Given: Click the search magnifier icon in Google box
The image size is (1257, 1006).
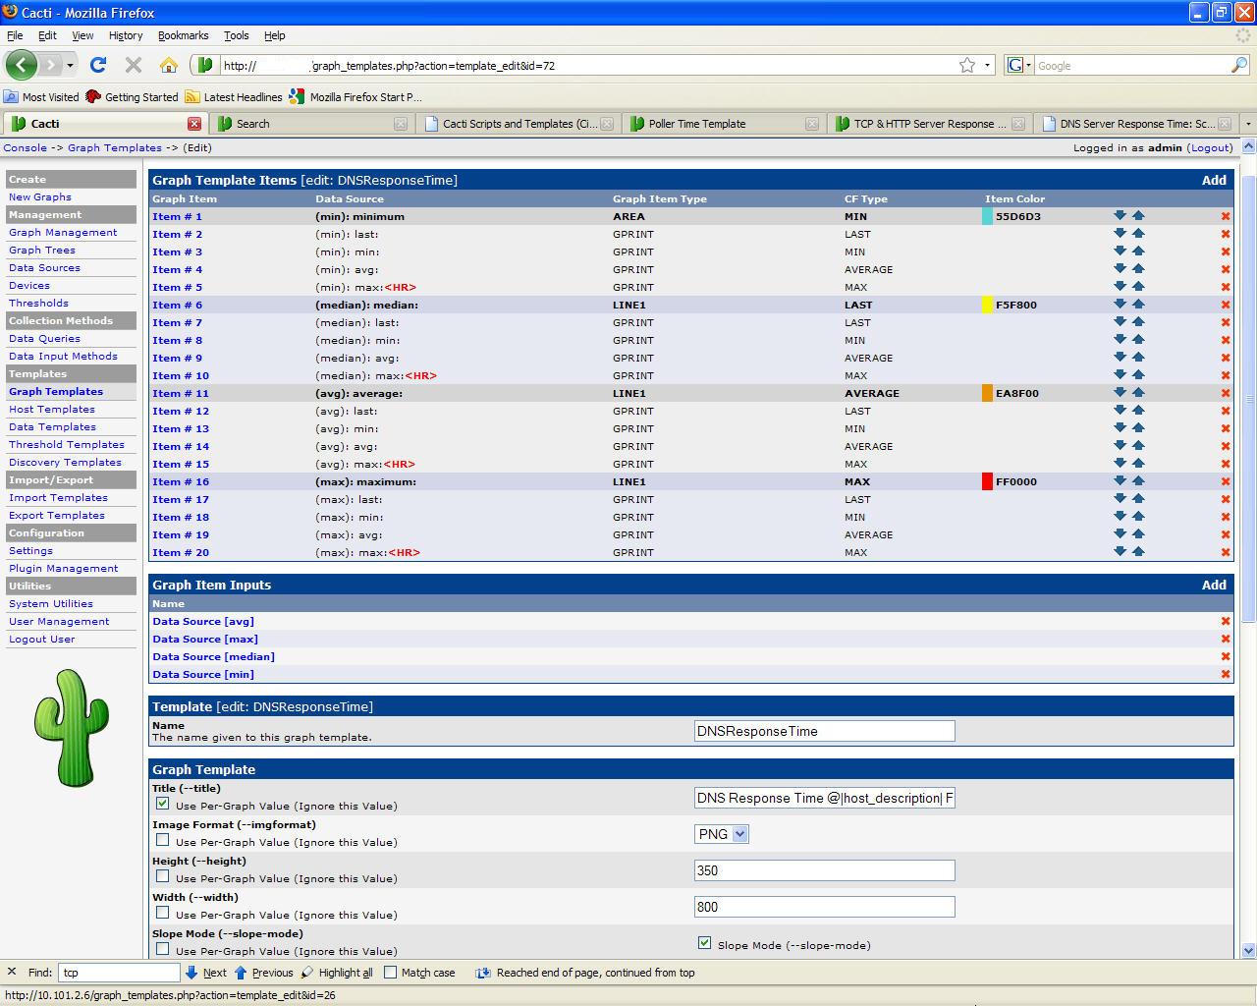Looking at the screenshot, I should tap(1239, 65).
